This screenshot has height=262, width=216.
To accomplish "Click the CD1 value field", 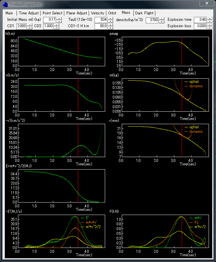I will tap(22, 26).
